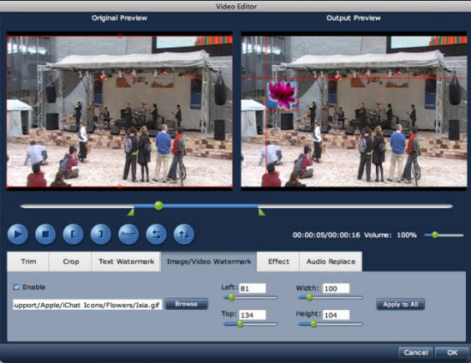Flip video vertically using the up-down arrows icon
The height and width of the screenshot is (363, 471).
(184, 235)
